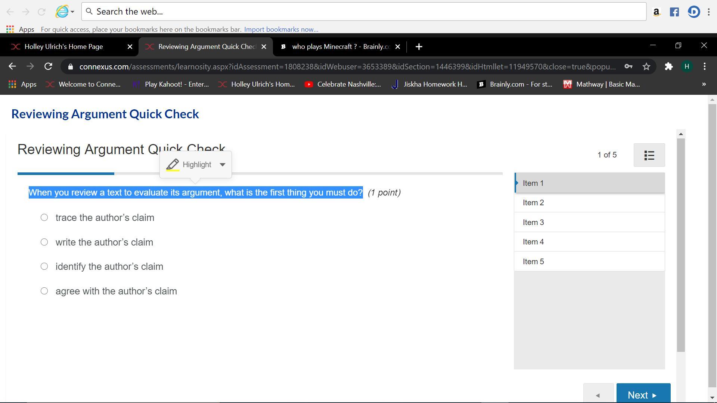717x403 pixels.
Task: Click the Next button
Action: coord(643,394)
